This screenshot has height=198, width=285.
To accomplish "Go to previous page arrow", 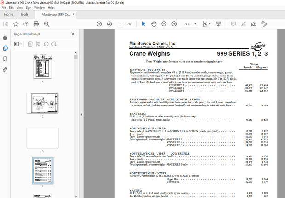I will 99,24.
